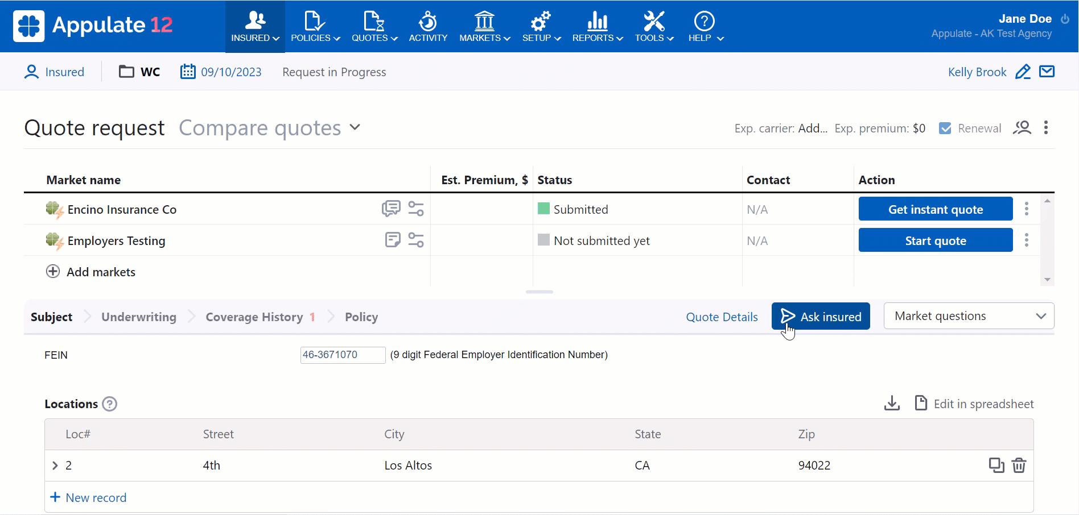The height and width of the screenshot is (515, 1079).
Task: Click the green Submitted status swatch
Action: click(x=543, y=209)
